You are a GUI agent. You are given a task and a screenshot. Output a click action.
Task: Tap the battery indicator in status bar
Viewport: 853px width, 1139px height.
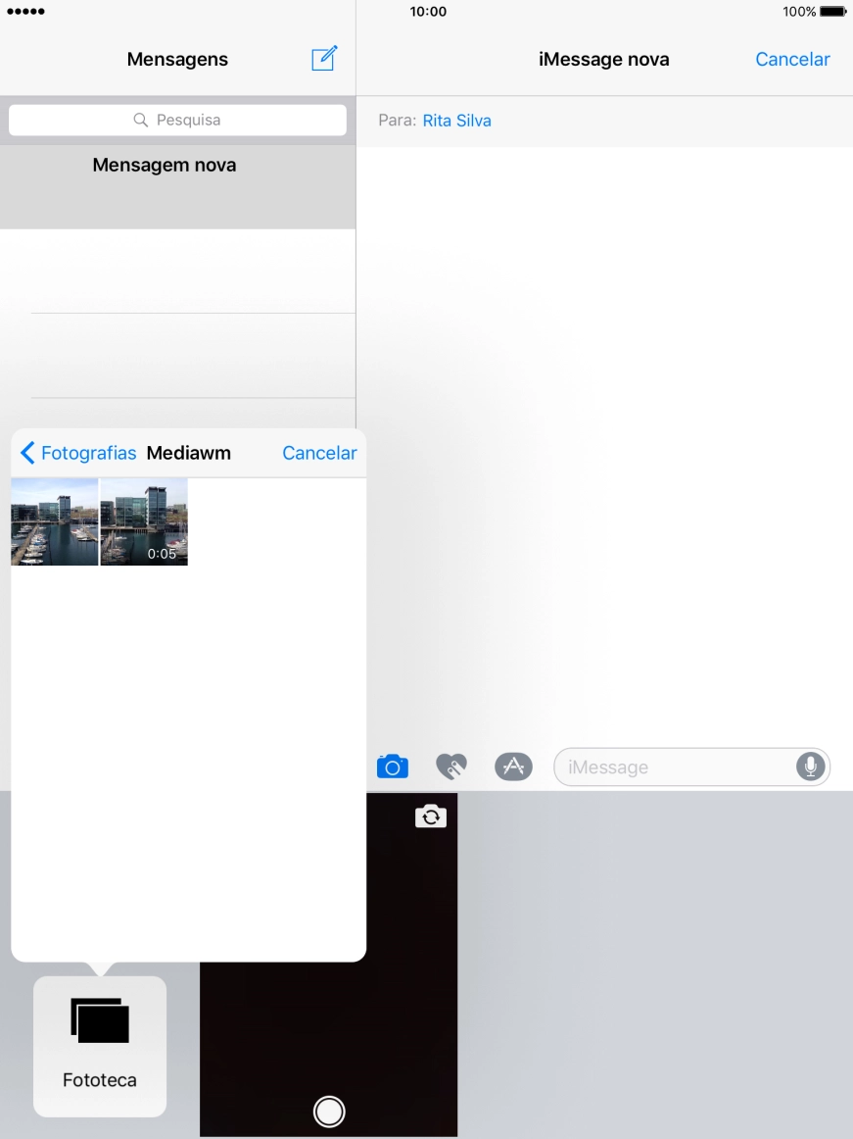pyautogui.click(x=832, y=12)
